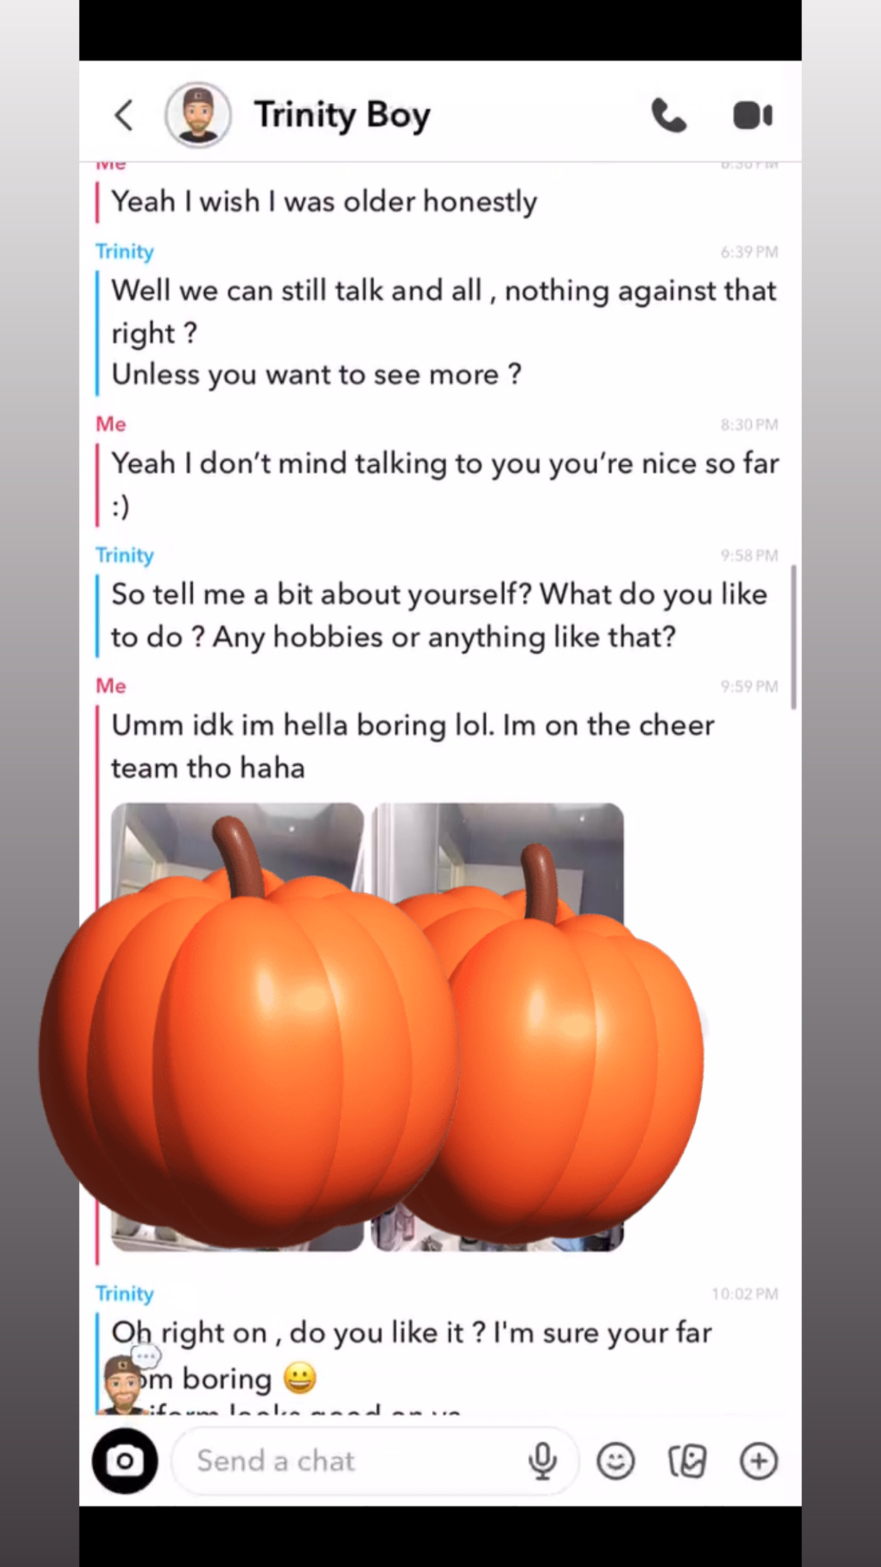Select the 'Yeah I wish I was older' message

(x=324, y=202)
